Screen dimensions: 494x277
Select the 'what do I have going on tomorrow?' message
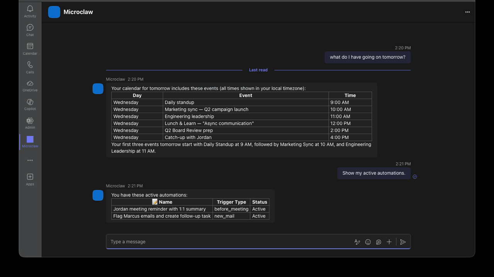[x=367, y=57]
